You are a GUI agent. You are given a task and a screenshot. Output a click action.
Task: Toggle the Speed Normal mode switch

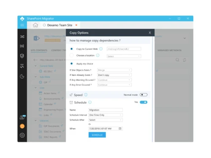point(143,95)
